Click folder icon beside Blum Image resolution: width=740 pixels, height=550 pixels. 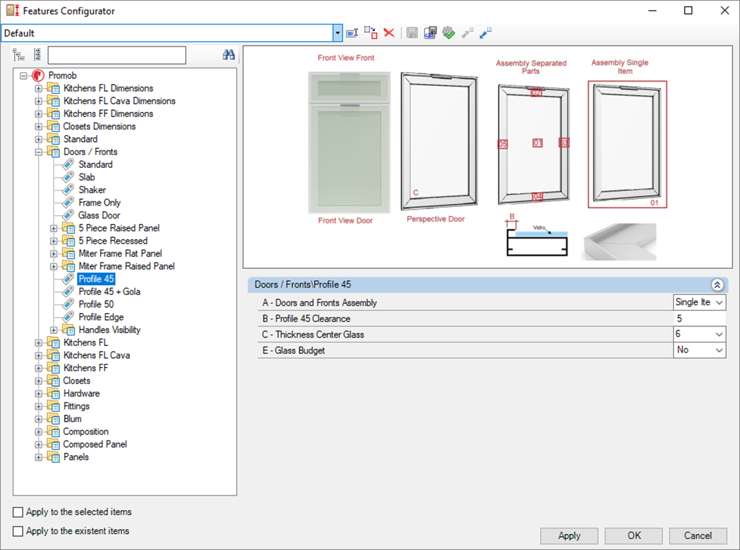[x=53, y=419]
